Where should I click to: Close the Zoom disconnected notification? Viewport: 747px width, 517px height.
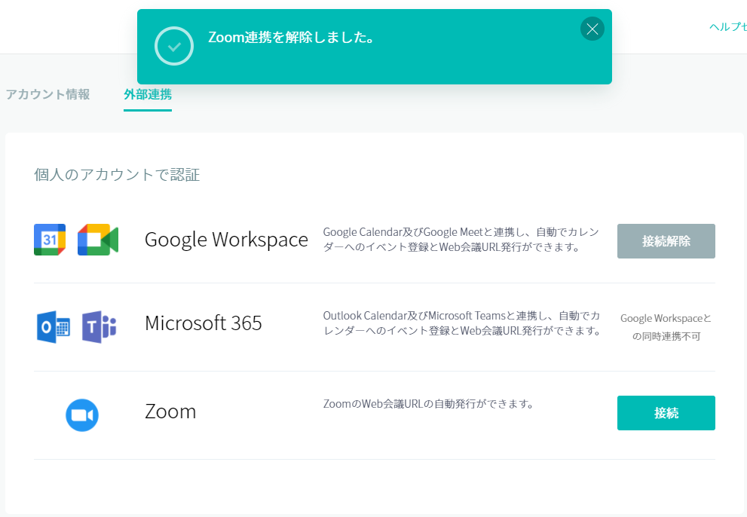click(x=592, y=29)
